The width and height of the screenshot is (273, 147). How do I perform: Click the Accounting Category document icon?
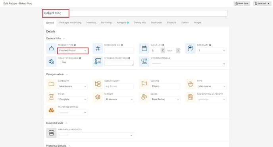[190, 97]
